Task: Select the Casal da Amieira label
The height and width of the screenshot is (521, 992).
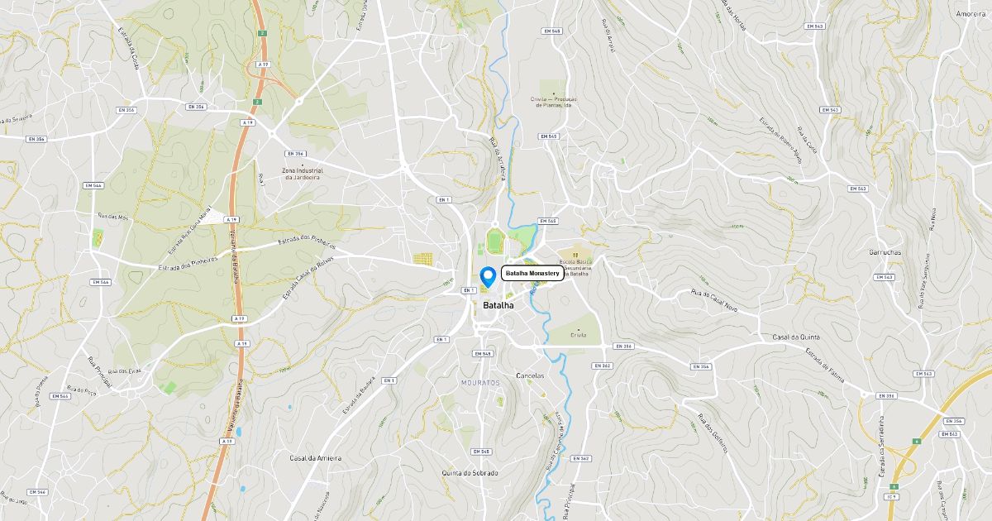Action: point(316,457)
